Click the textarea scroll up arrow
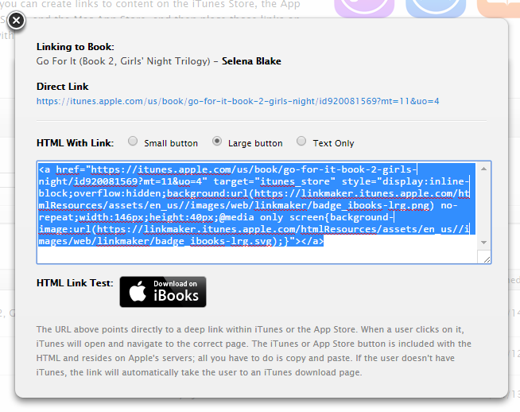The height and width of the screenshot is (412, 520). (x=484, y=169)
